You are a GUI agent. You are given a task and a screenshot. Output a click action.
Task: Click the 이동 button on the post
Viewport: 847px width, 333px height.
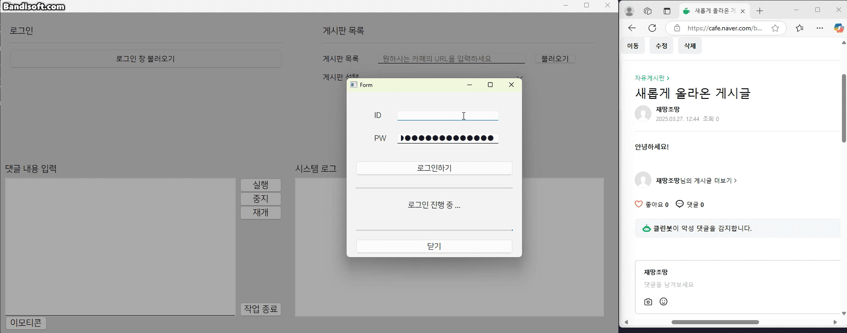click(633, 46)
